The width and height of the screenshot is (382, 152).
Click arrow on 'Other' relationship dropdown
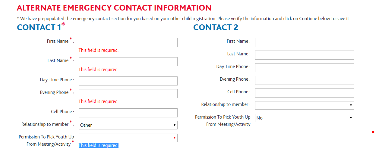pos(174,125)
